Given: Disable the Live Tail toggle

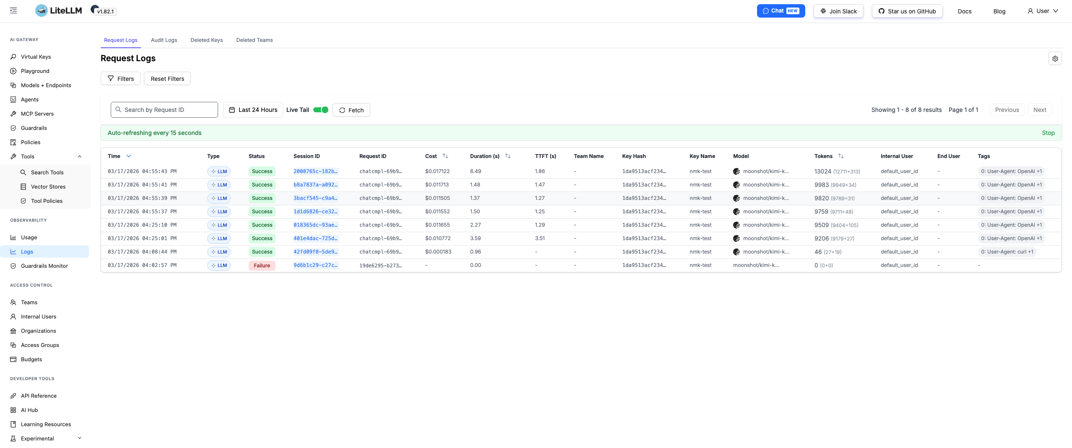Looking at the screenshot, I should point(321,110).
